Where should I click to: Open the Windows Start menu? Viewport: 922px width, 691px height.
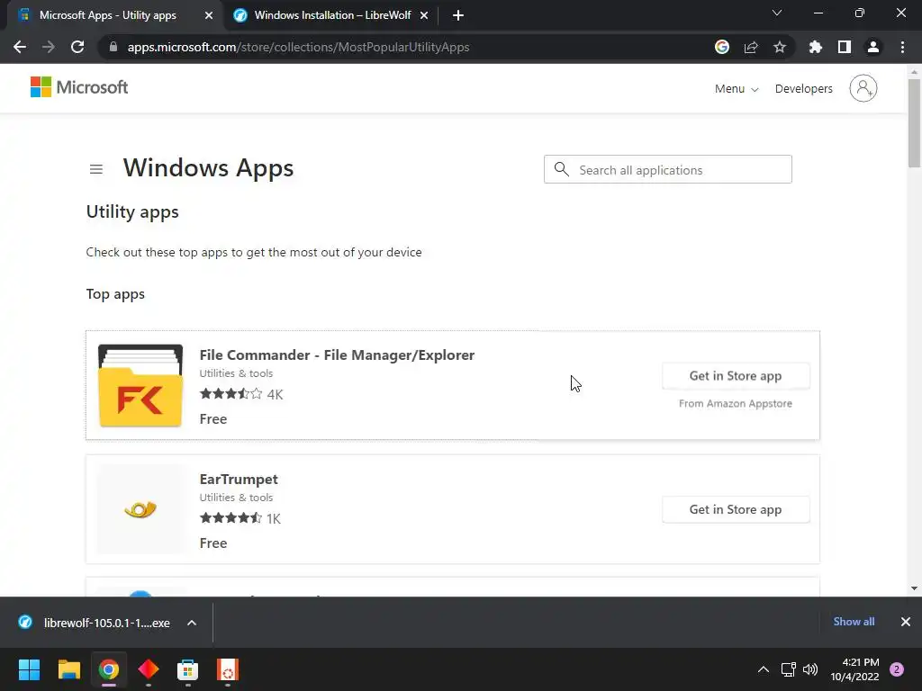click(29, 669)
